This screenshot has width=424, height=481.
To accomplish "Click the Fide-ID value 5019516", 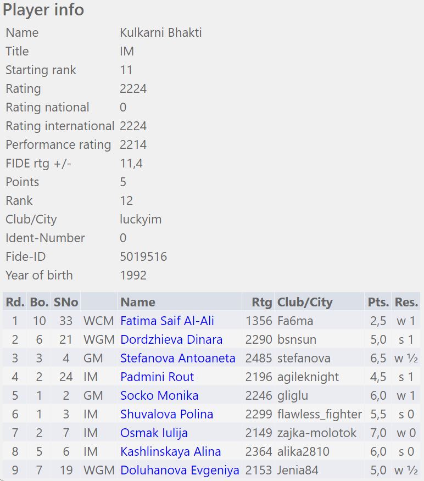I will (143, 256).
